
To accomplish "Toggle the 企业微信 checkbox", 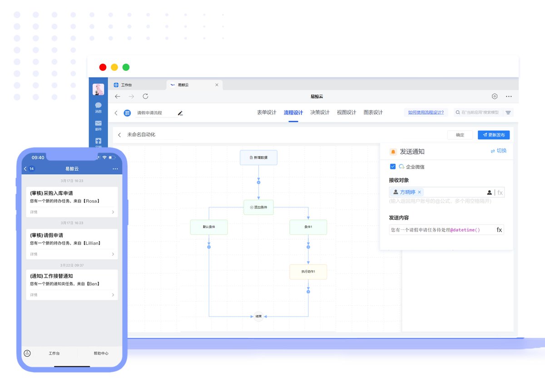I will pos(393,167).
